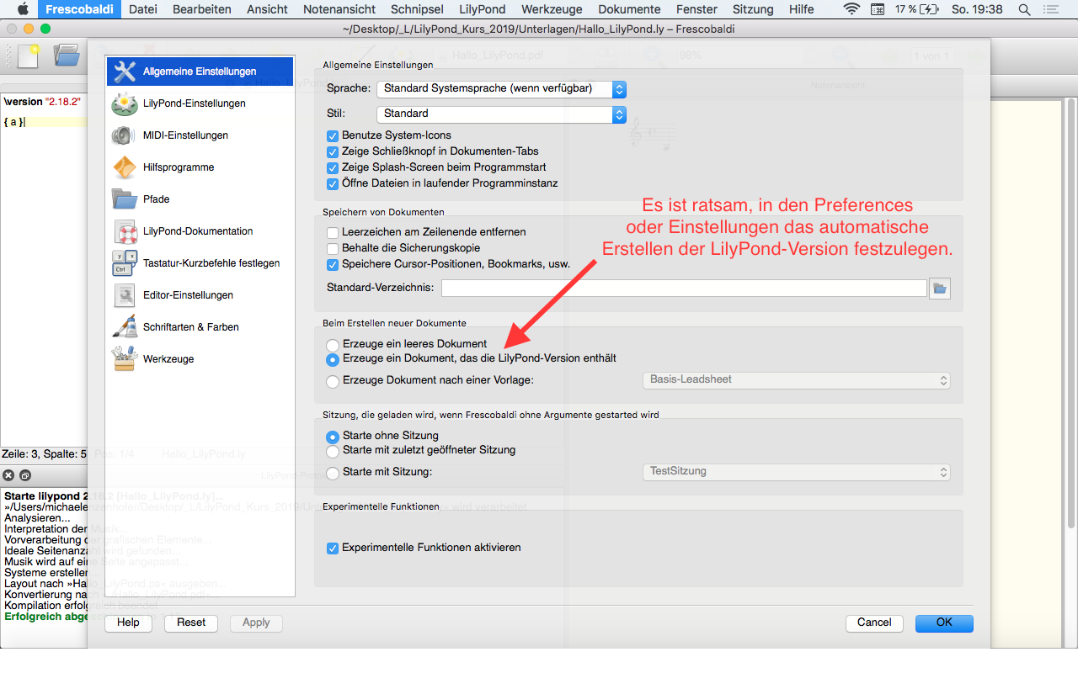Open the Bearbeiten menu
1078x673 pixels.
202,9
